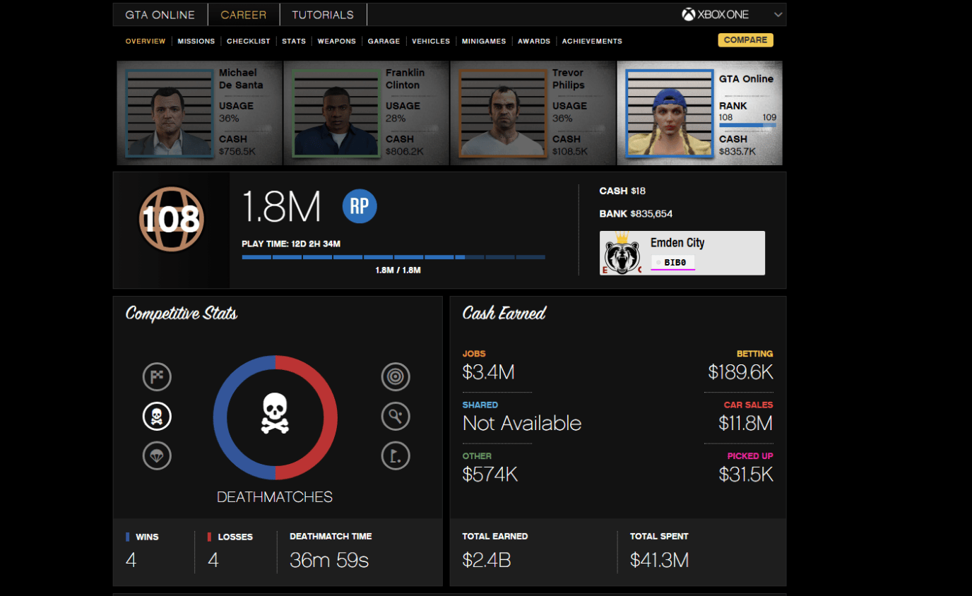
Task: Open the GARAGE section
Action: click(x=384, y=42)
